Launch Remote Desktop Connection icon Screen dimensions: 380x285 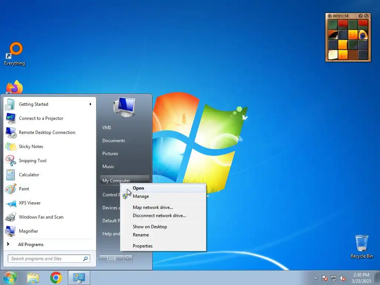tap(11, 132)
